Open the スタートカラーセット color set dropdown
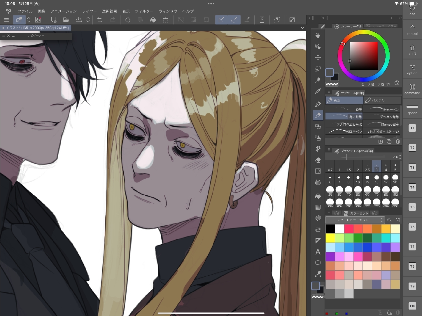This screenshot has width=422, height=316. (x=355, y=220)
